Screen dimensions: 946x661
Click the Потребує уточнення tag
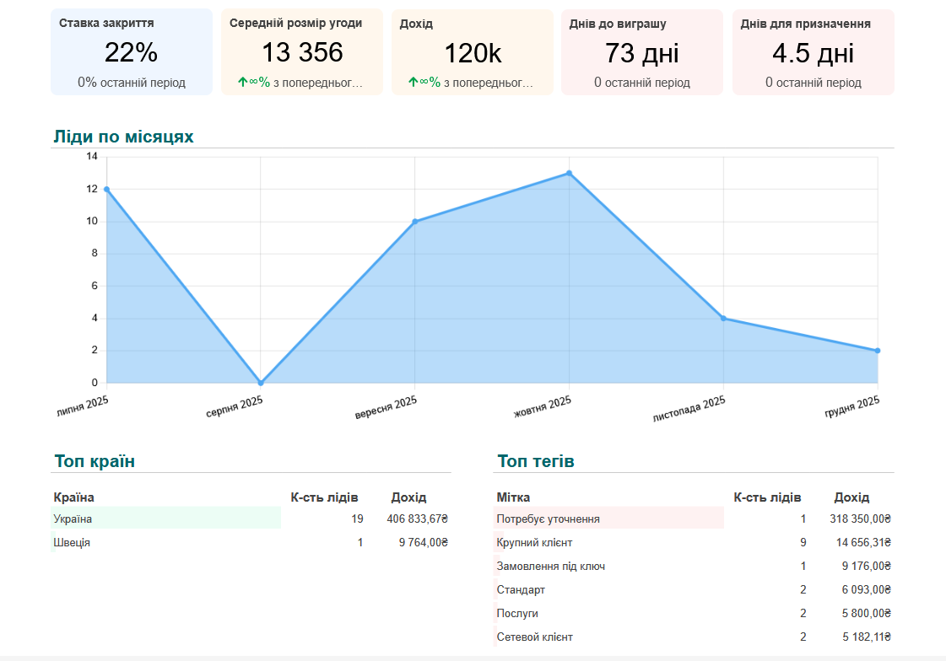point(549,519)
